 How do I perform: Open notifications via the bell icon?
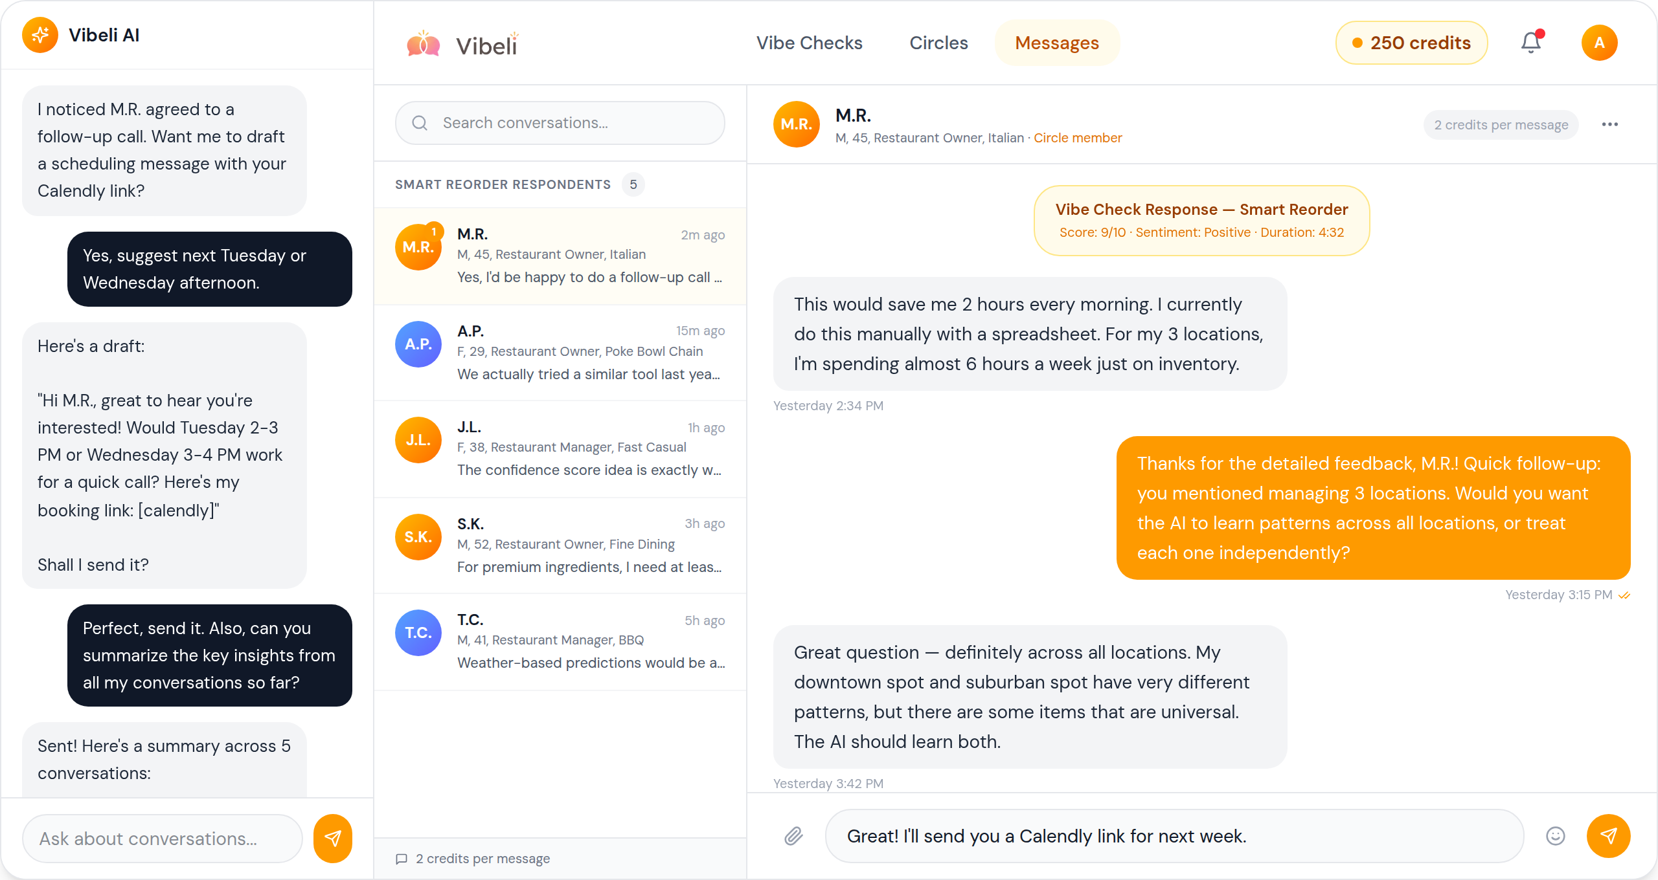point(1530,43)
